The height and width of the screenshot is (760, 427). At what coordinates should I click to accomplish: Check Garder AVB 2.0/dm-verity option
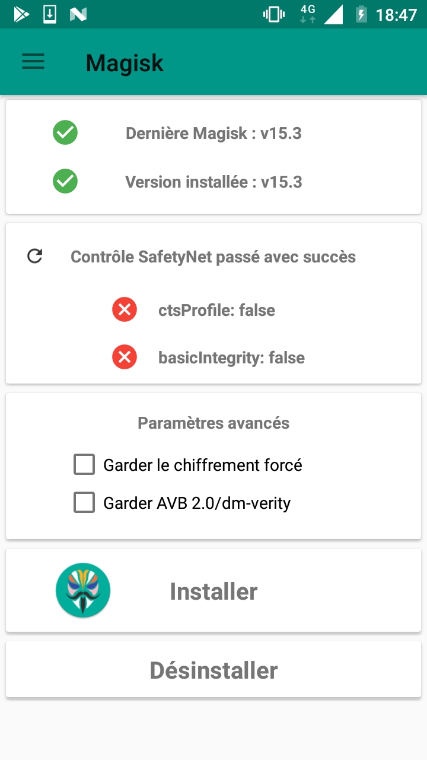pyautogui.click(x=84, y=503)
